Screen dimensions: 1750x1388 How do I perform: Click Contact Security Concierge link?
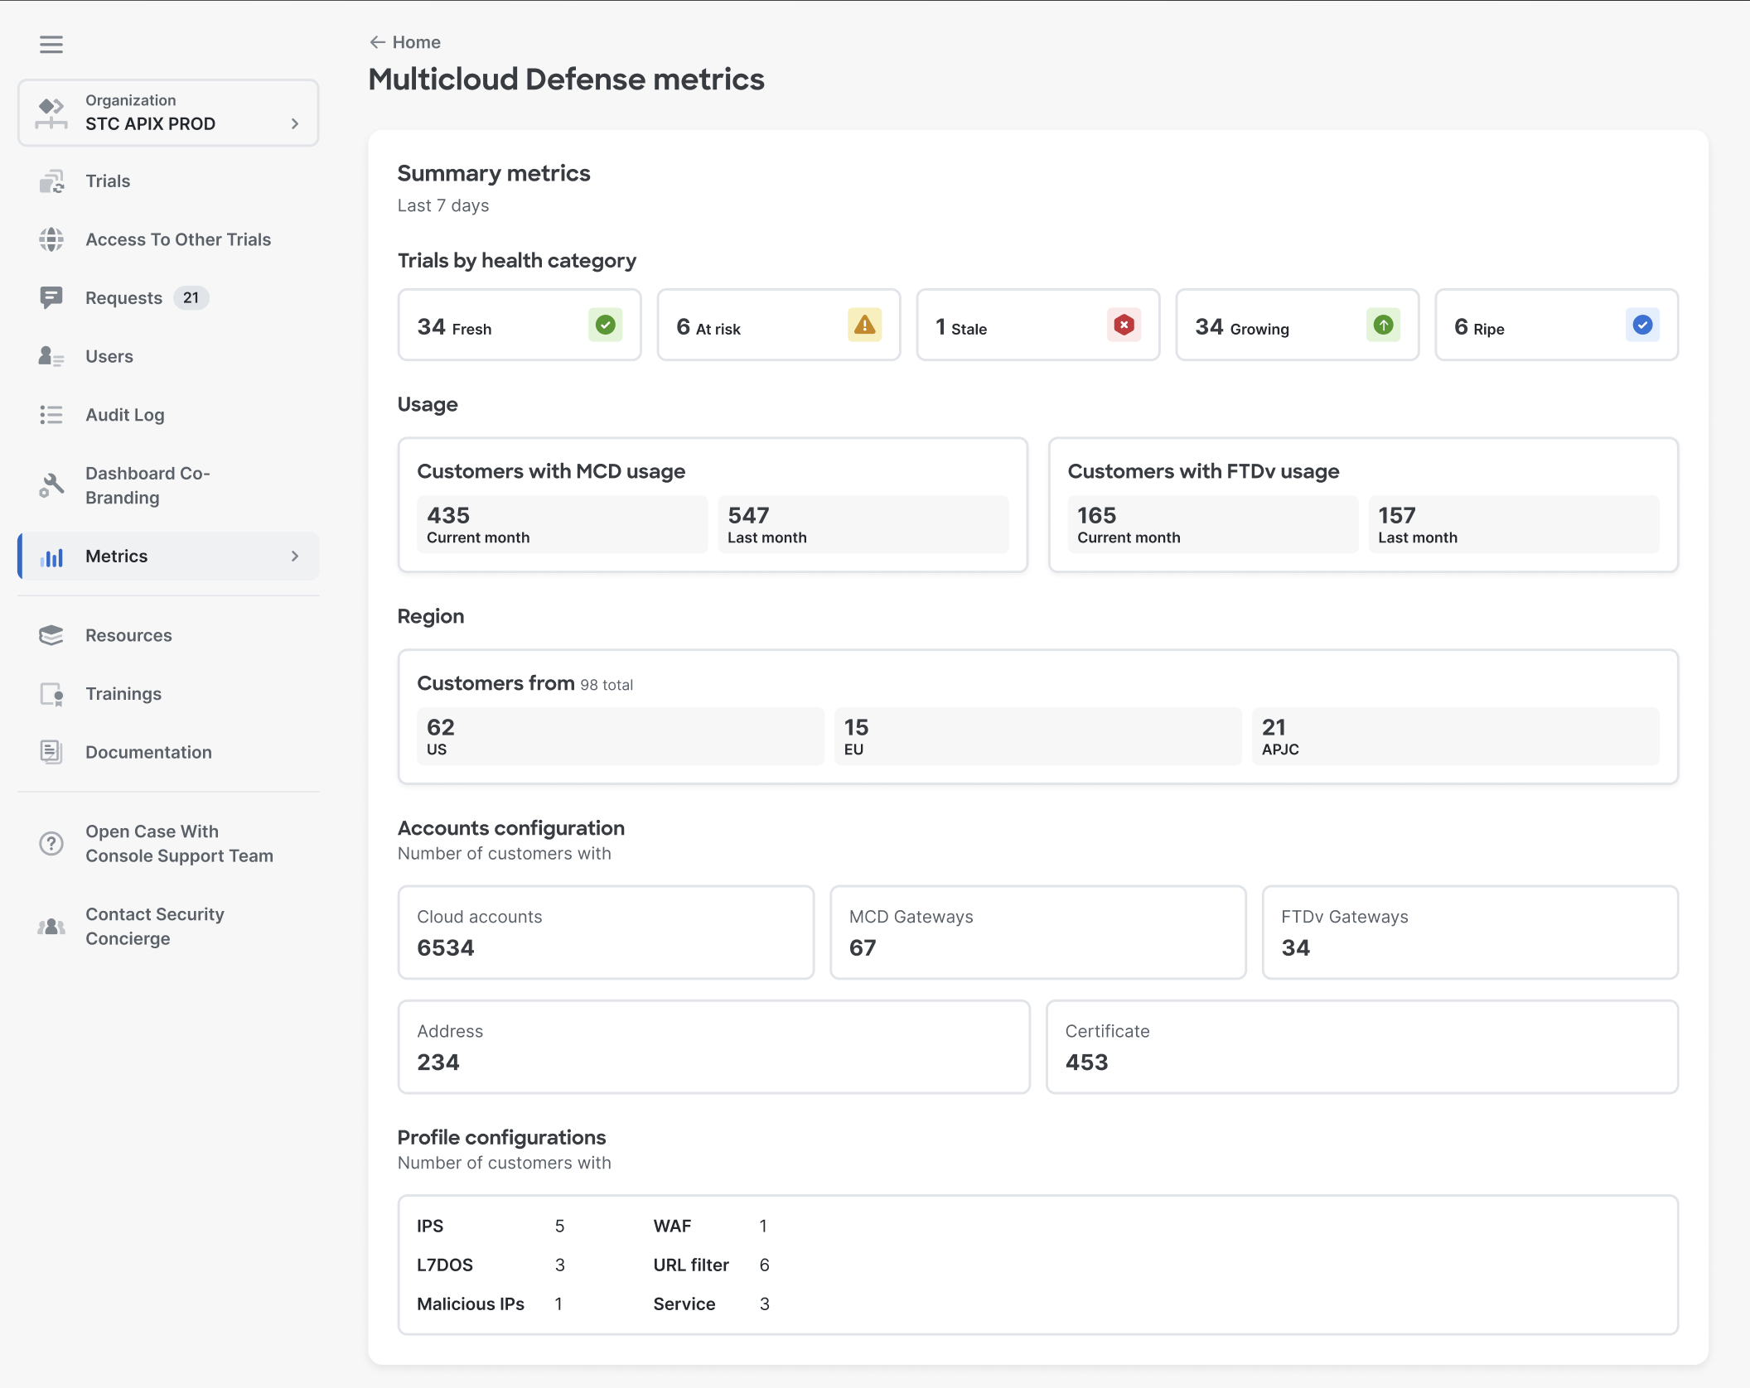click(x=154, y=926)
